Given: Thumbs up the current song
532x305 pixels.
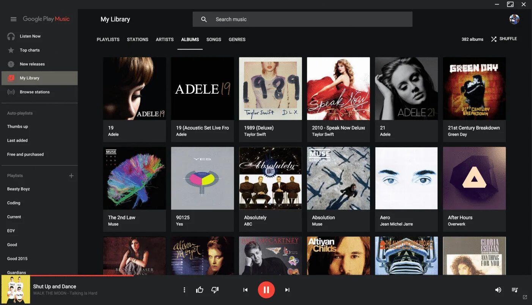Looking at the screenshot, I should coord(200,290).
